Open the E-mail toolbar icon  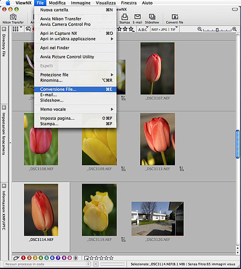pos(138,19)
